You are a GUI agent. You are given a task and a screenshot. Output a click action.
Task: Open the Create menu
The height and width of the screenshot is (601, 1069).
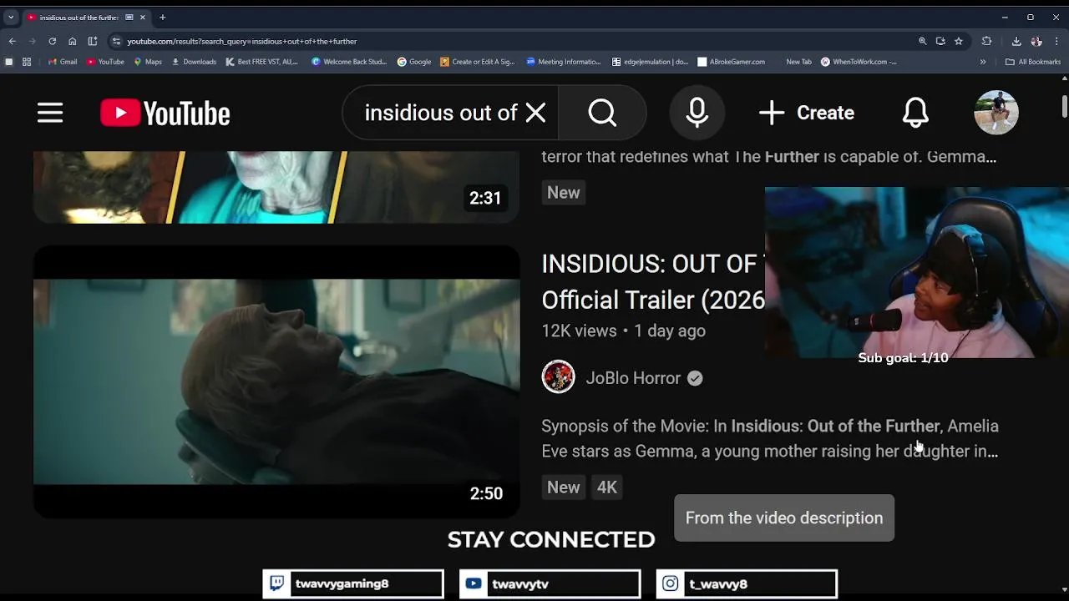pos(807,113)
